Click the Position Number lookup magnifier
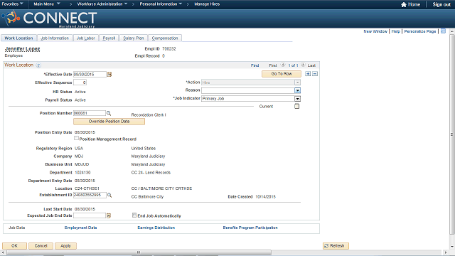Image resolution: width=455 pixels, height=256 pixels. (x=109, y=113)
